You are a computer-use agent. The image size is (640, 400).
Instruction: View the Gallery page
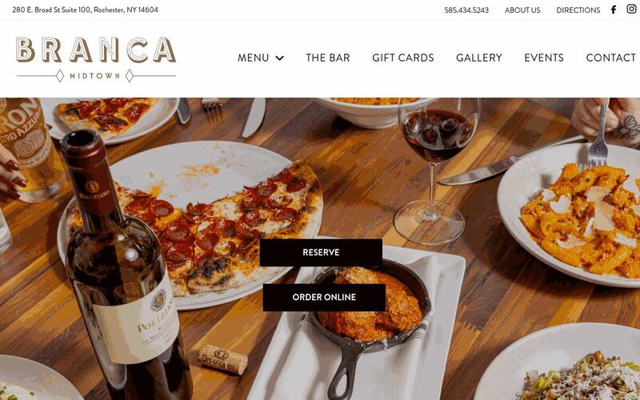479,58
